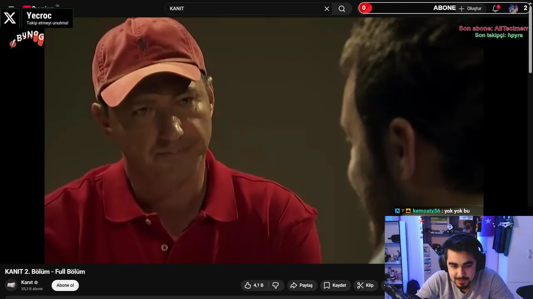Click the video title KANIT 2. Bölüm
This screenshot has width=533, height=299.
pyautogui.click(x=45, y=272)
